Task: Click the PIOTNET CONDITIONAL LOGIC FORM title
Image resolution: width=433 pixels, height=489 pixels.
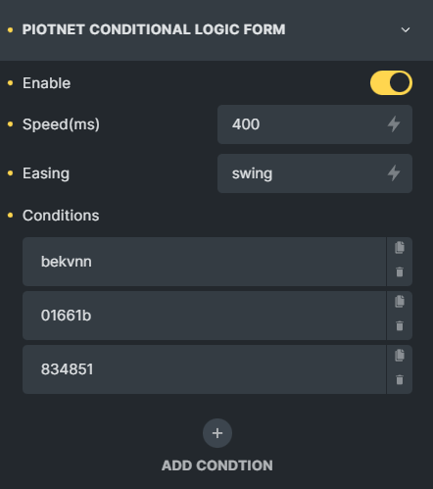Action: (154, 29)
